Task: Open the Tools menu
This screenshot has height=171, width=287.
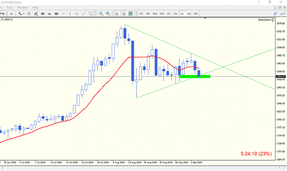Action: (x=10, y=7)
